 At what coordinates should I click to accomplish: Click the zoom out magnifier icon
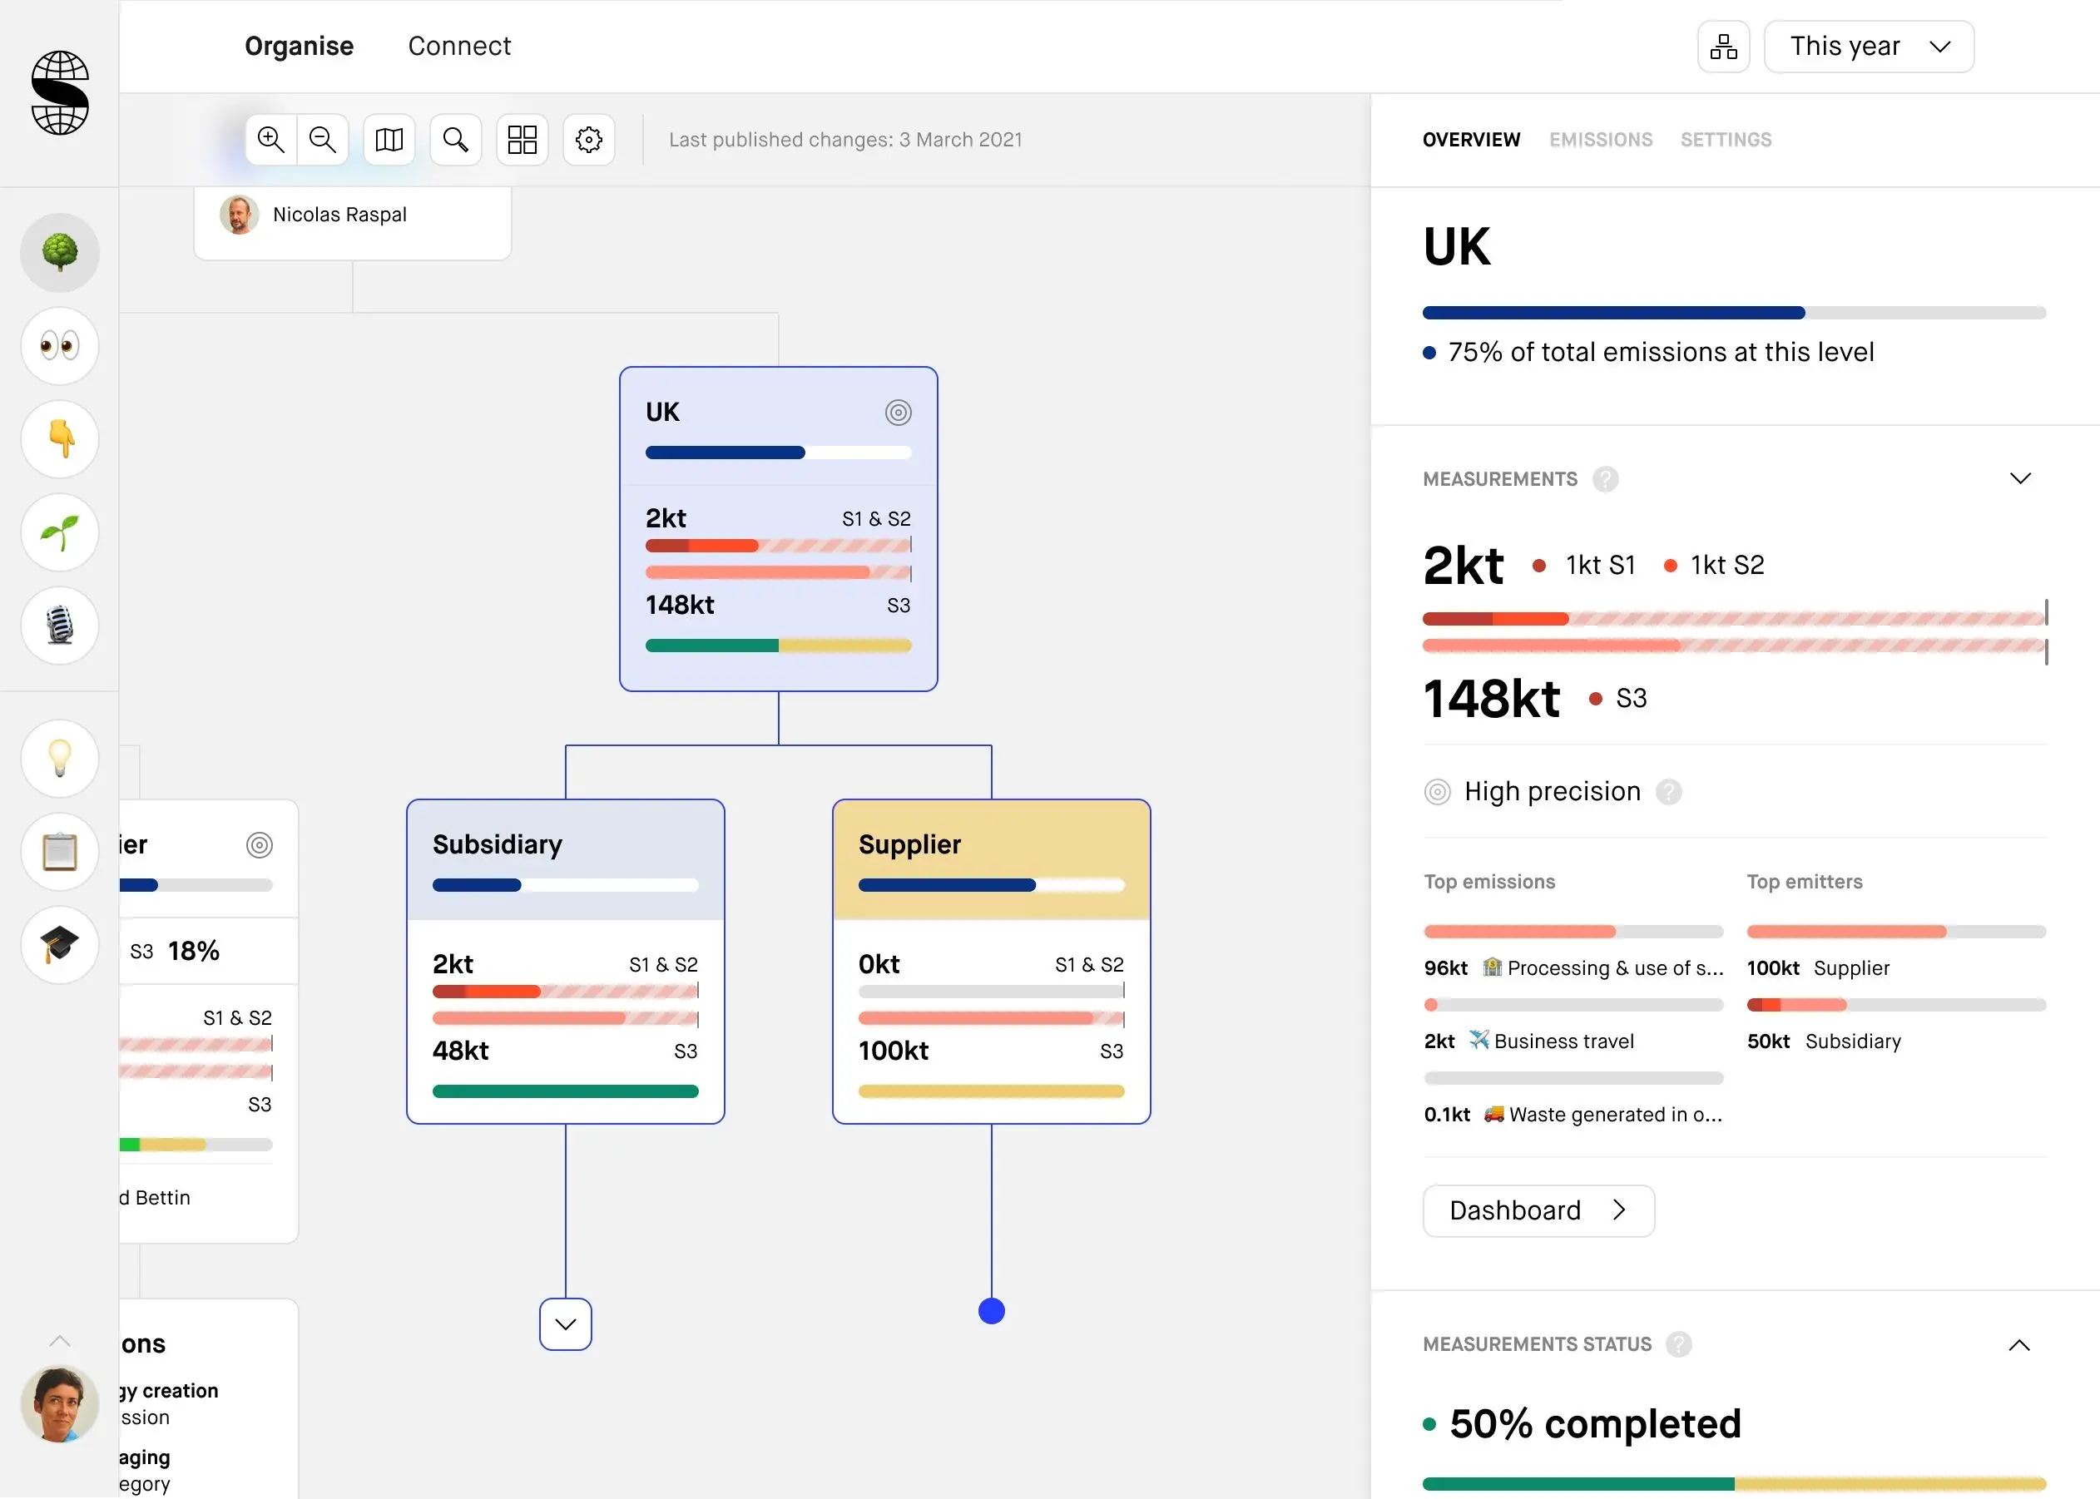[x=322, y=140]
